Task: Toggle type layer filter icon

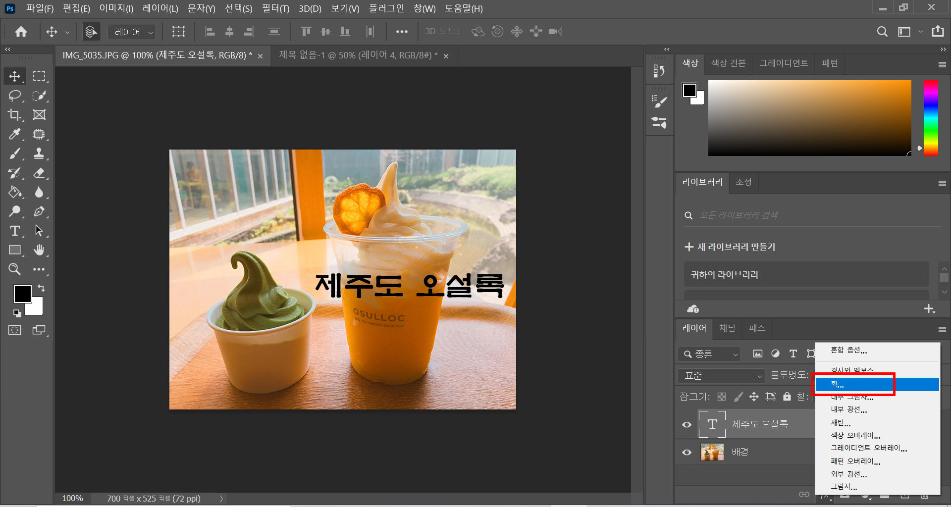Action: coord(793,354)
